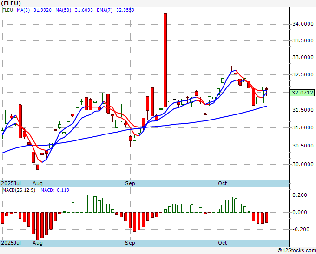Click the 2025Jul label on MACD time axis

(x=11, y=243)
